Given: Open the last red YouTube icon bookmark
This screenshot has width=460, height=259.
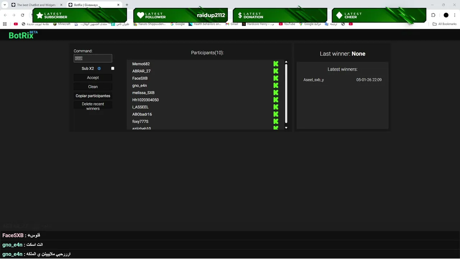Looking at the screenshot, I should pyautogui.click(x=351, y=24).
